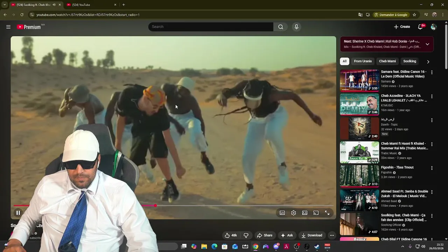
Task: Click Demander à Google button
Action: 391,15
